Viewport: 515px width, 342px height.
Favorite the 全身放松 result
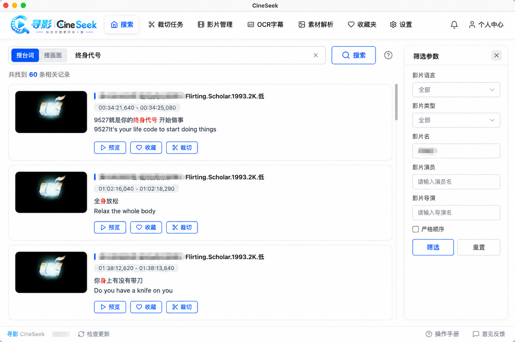coord(146,227)
